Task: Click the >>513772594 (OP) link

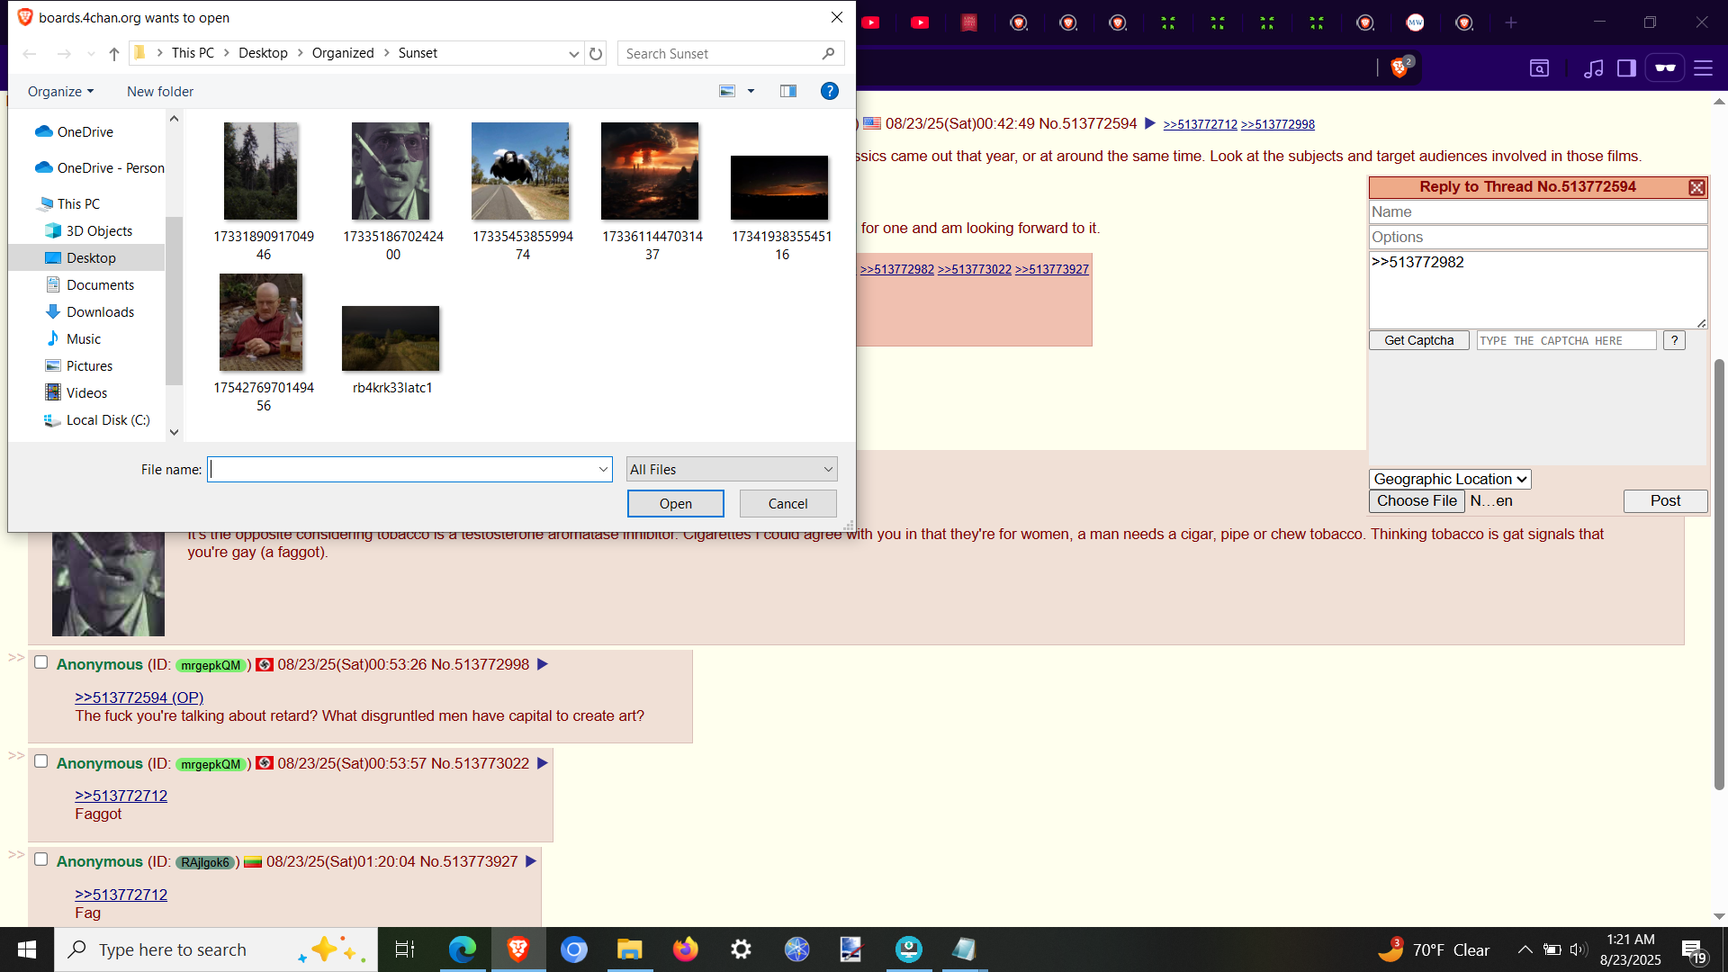Action: pyautogui.click(x=139, y=697)
